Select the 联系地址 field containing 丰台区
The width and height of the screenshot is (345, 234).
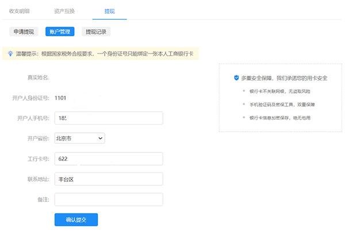tap(109, 179)
